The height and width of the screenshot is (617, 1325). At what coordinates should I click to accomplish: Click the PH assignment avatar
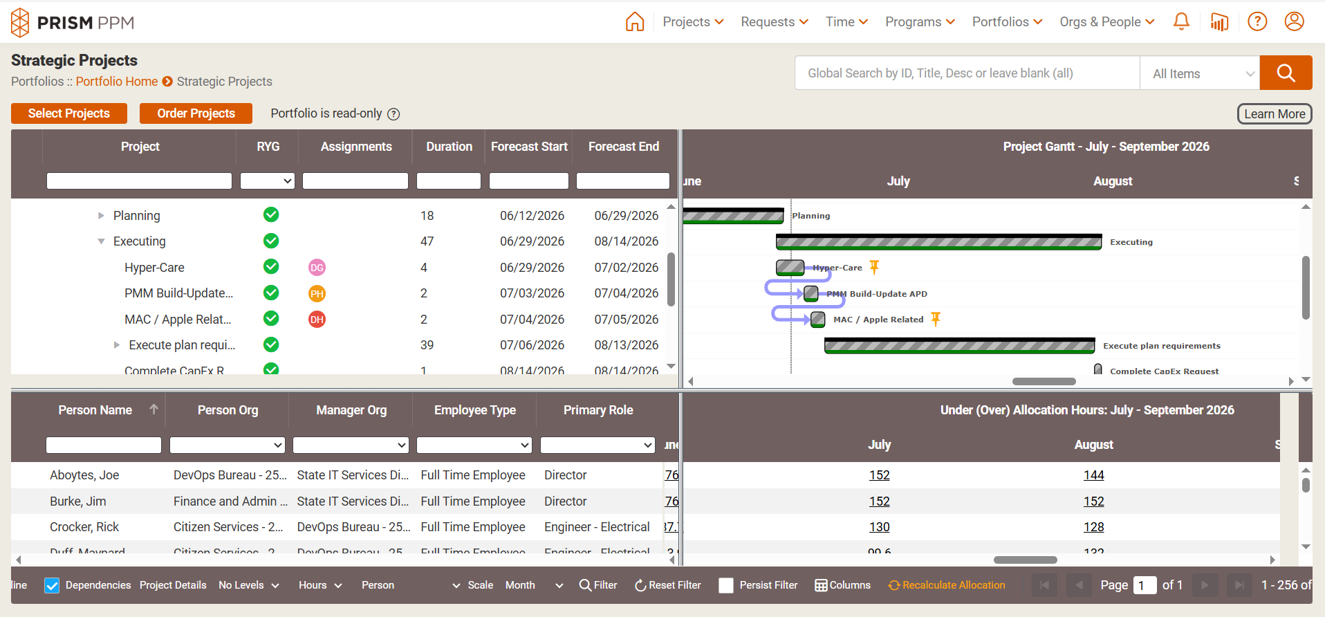pyautogui.click(x=317, y=293)
